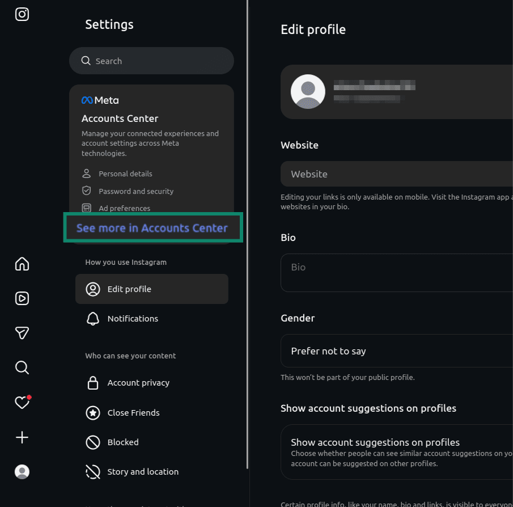
Task: Click the settings list vertical scrollbar
Action: pyautogui.click(x=248, y=234)
